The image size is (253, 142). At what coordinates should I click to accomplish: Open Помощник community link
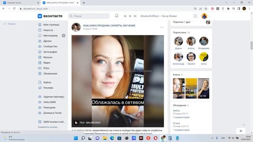[49, 108]
